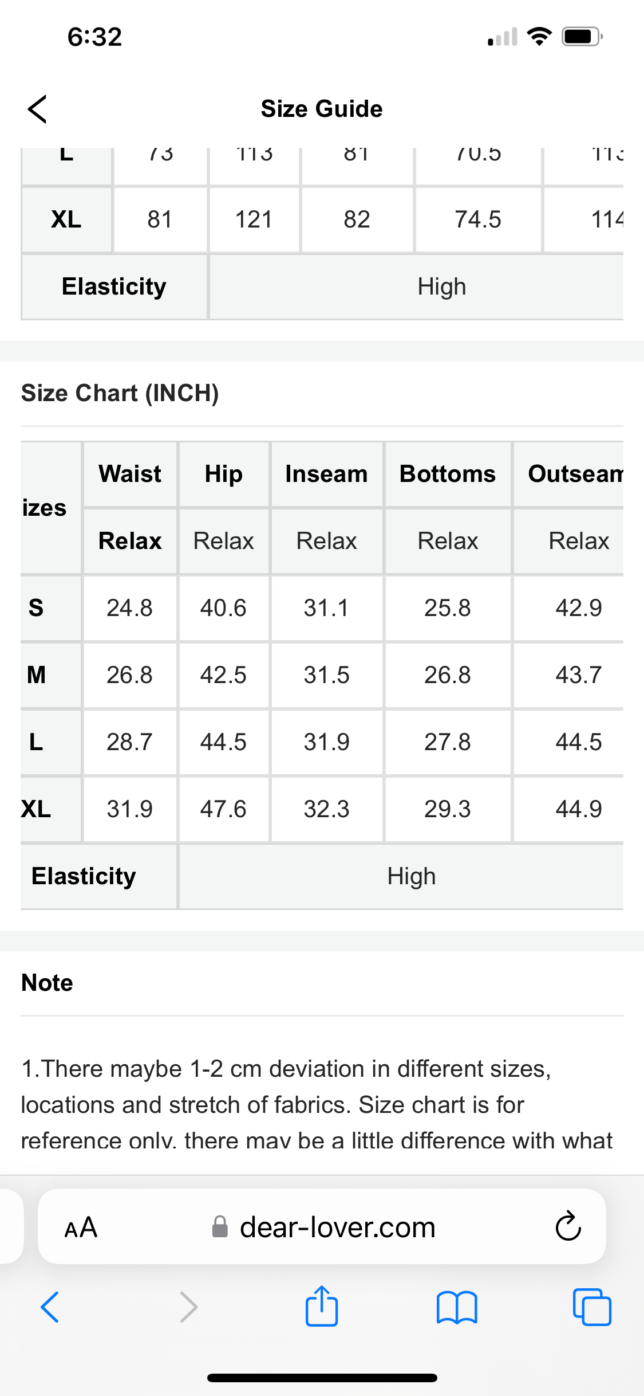Tap the Bottoms column header

(x=448, y=474)
